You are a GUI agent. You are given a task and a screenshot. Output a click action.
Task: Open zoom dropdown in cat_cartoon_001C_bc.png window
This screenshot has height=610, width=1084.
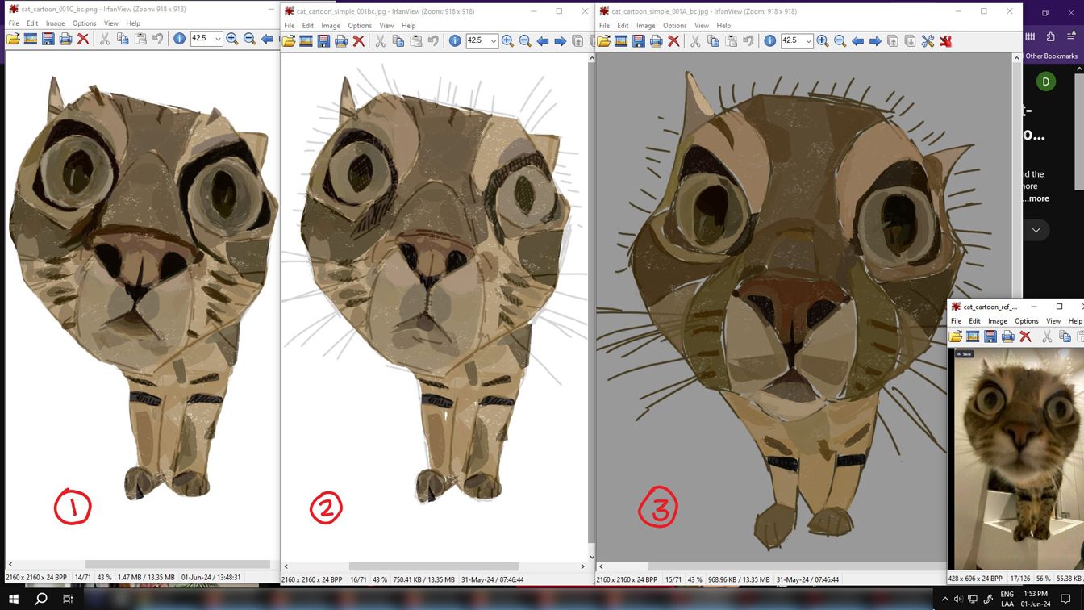coord(218,39)
